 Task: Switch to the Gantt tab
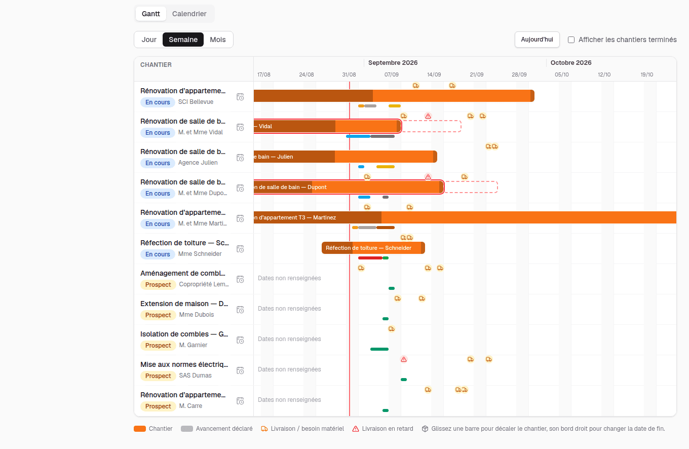coord(151,14)
